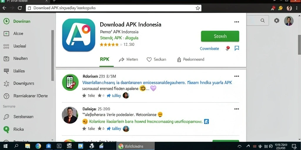Click tullley link under Rdorisen review
301x150 pixels.
[114, 96]
